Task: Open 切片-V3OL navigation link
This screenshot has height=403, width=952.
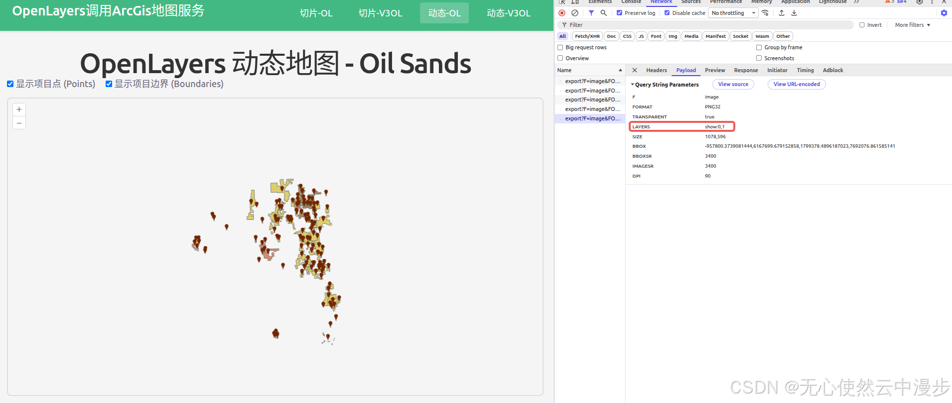Action: pos(381,13)
